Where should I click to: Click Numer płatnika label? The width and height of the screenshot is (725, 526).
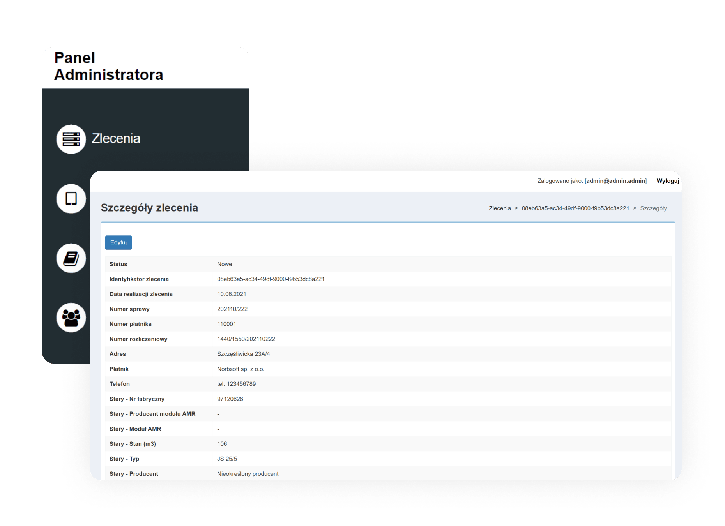click(x=131, y=324)
